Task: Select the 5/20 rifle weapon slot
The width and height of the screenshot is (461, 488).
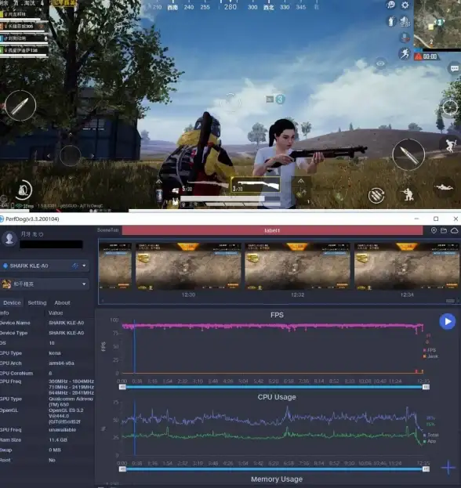Action: (x=206, y=186)
